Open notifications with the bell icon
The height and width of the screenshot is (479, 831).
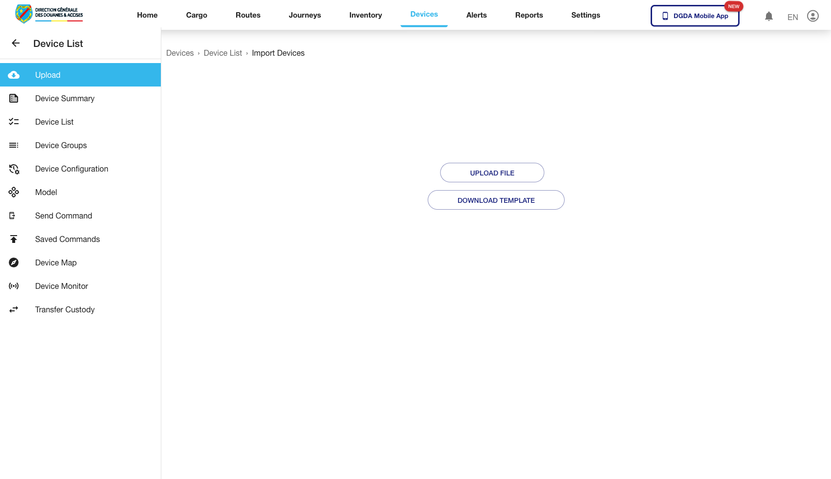pyautogui.click(x=769, y=16)
